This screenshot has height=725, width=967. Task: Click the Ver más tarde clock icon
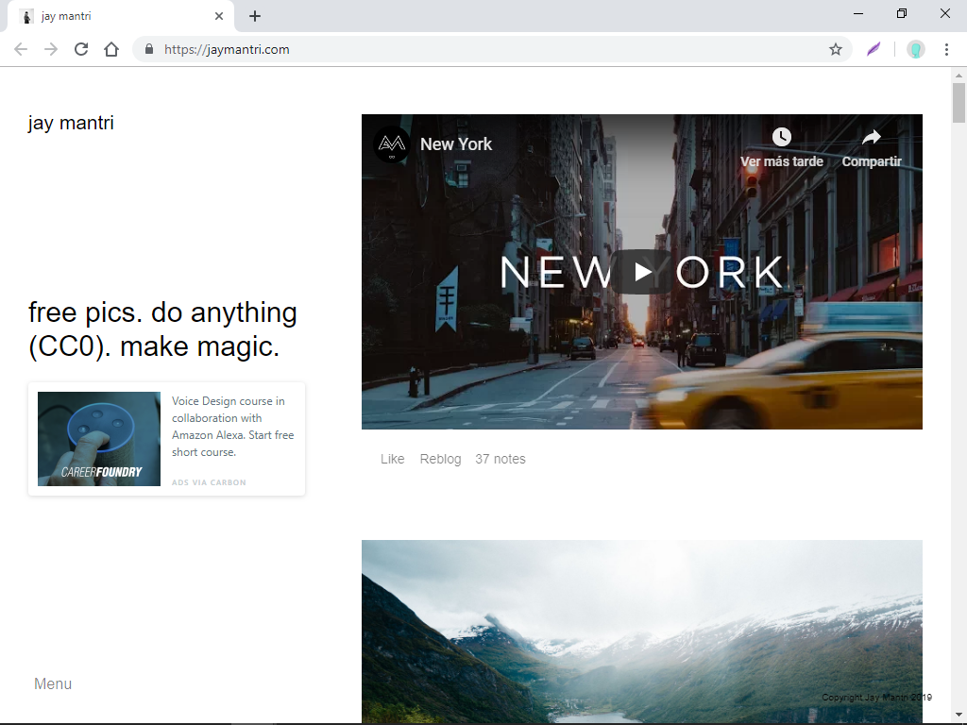[x=781, y=137]
